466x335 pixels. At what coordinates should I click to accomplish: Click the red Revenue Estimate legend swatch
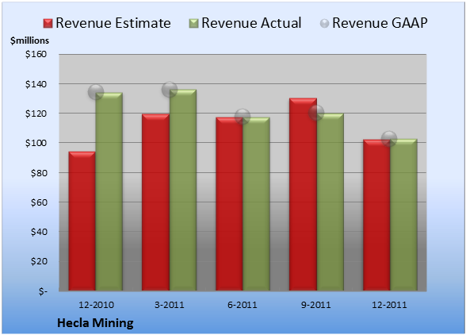coord(48,24)
